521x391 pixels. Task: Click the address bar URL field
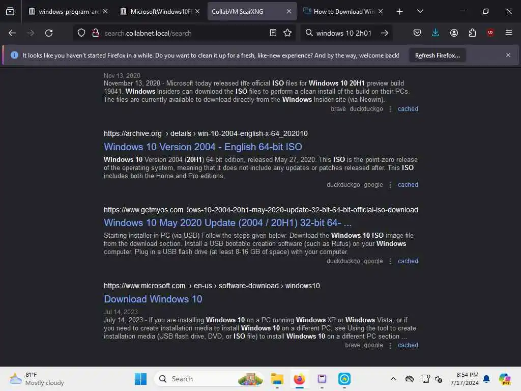pos(184,33)
